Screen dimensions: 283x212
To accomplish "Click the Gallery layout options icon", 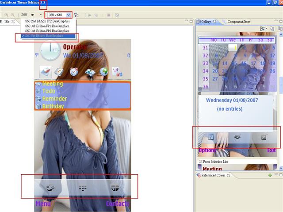I will [x=263, y=29].
